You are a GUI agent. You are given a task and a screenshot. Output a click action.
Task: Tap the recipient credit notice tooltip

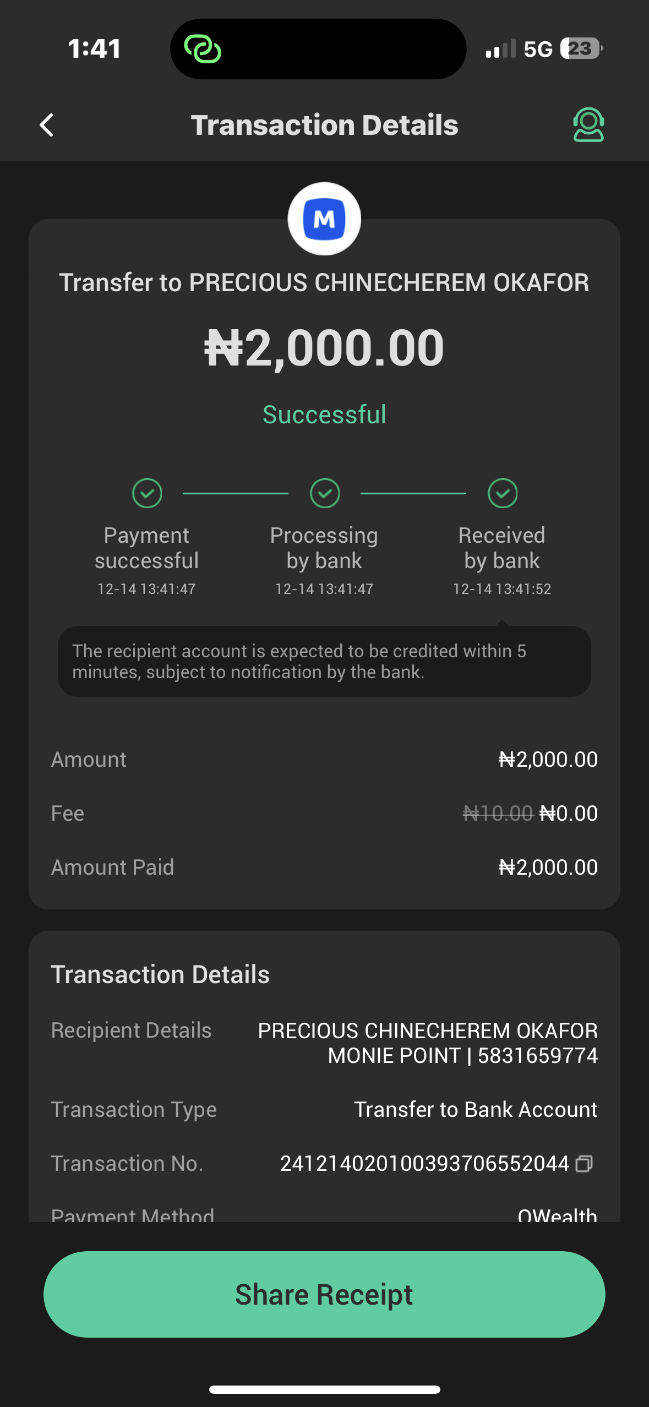pyautogui.click(x=324, y=661)
